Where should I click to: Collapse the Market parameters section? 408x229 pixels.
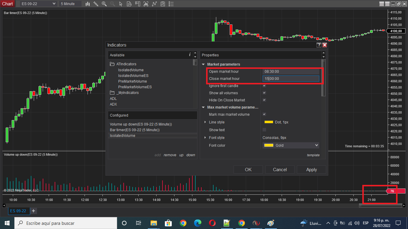203,64
